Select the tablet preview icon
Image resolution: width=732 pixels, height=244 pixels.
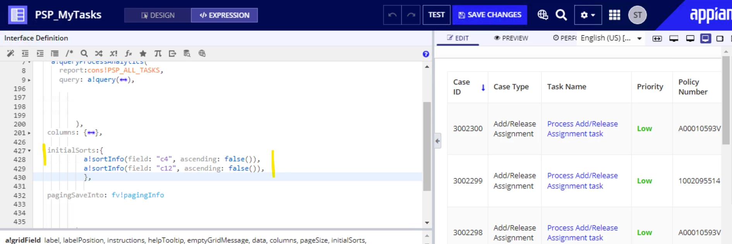point(720,38)
